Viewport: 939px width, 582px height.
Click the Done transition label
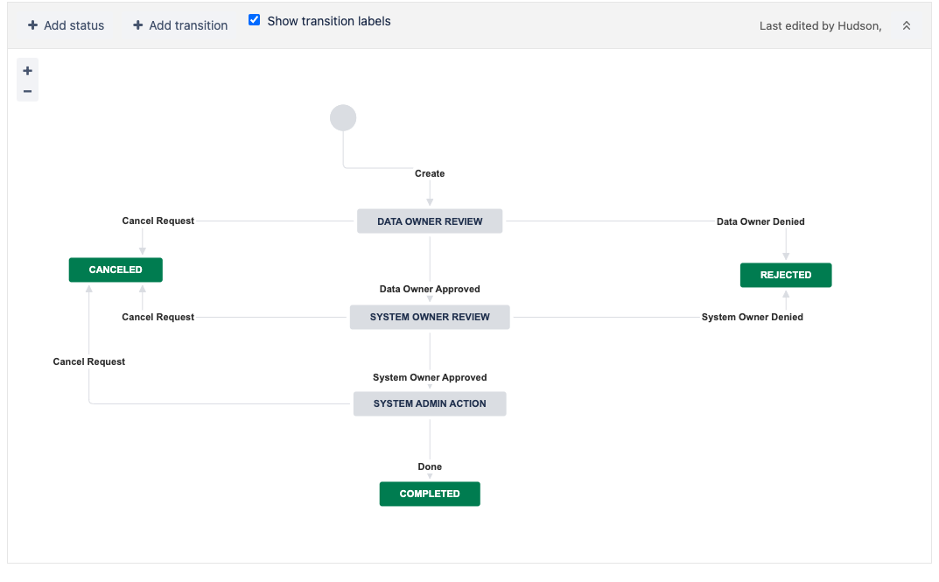430,466
